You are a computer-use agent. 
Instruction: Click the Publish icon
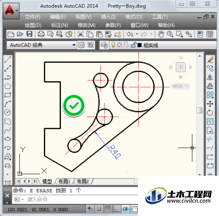(60, 35)
